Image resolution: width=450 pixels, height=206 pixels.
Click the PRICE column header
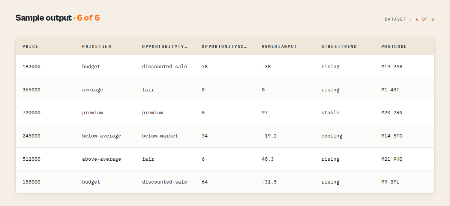(30, 46)
